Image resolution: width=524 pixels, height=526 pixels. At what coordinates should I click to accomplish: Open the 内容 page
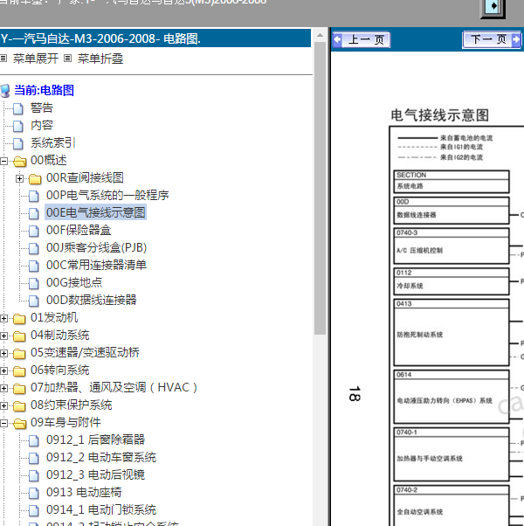(42, 125)
